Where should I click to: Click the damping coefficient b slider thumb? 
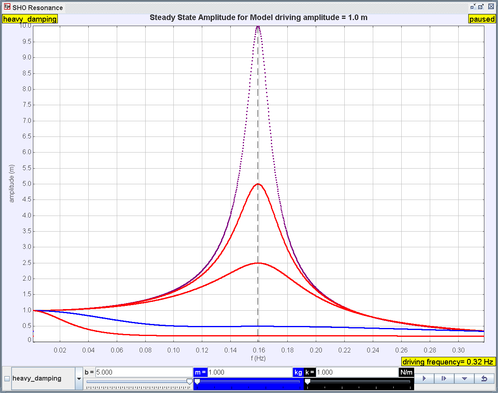[189, 381]
